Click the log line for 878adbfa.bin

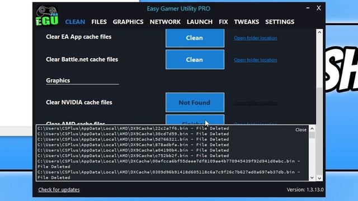pos(133,145)
